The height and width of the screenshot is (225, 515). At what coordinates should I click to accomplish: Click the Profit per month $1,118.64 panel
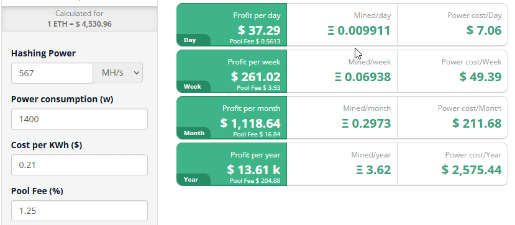point(232,118)
